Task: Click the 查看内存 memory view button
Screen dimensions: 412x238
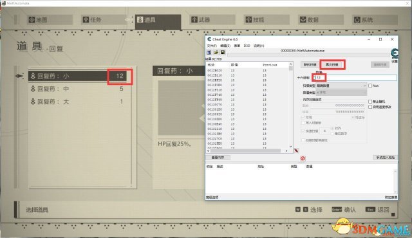Action: click(x=218, y=158)
